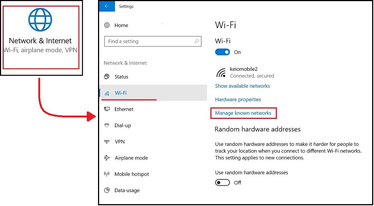Select the connected keiomobile2 network
The image size is (374, 206).
pyautogui.click(x=244, y=72)
